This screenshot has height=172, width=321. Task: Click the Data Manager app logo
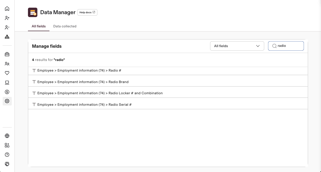pos(33,12)
